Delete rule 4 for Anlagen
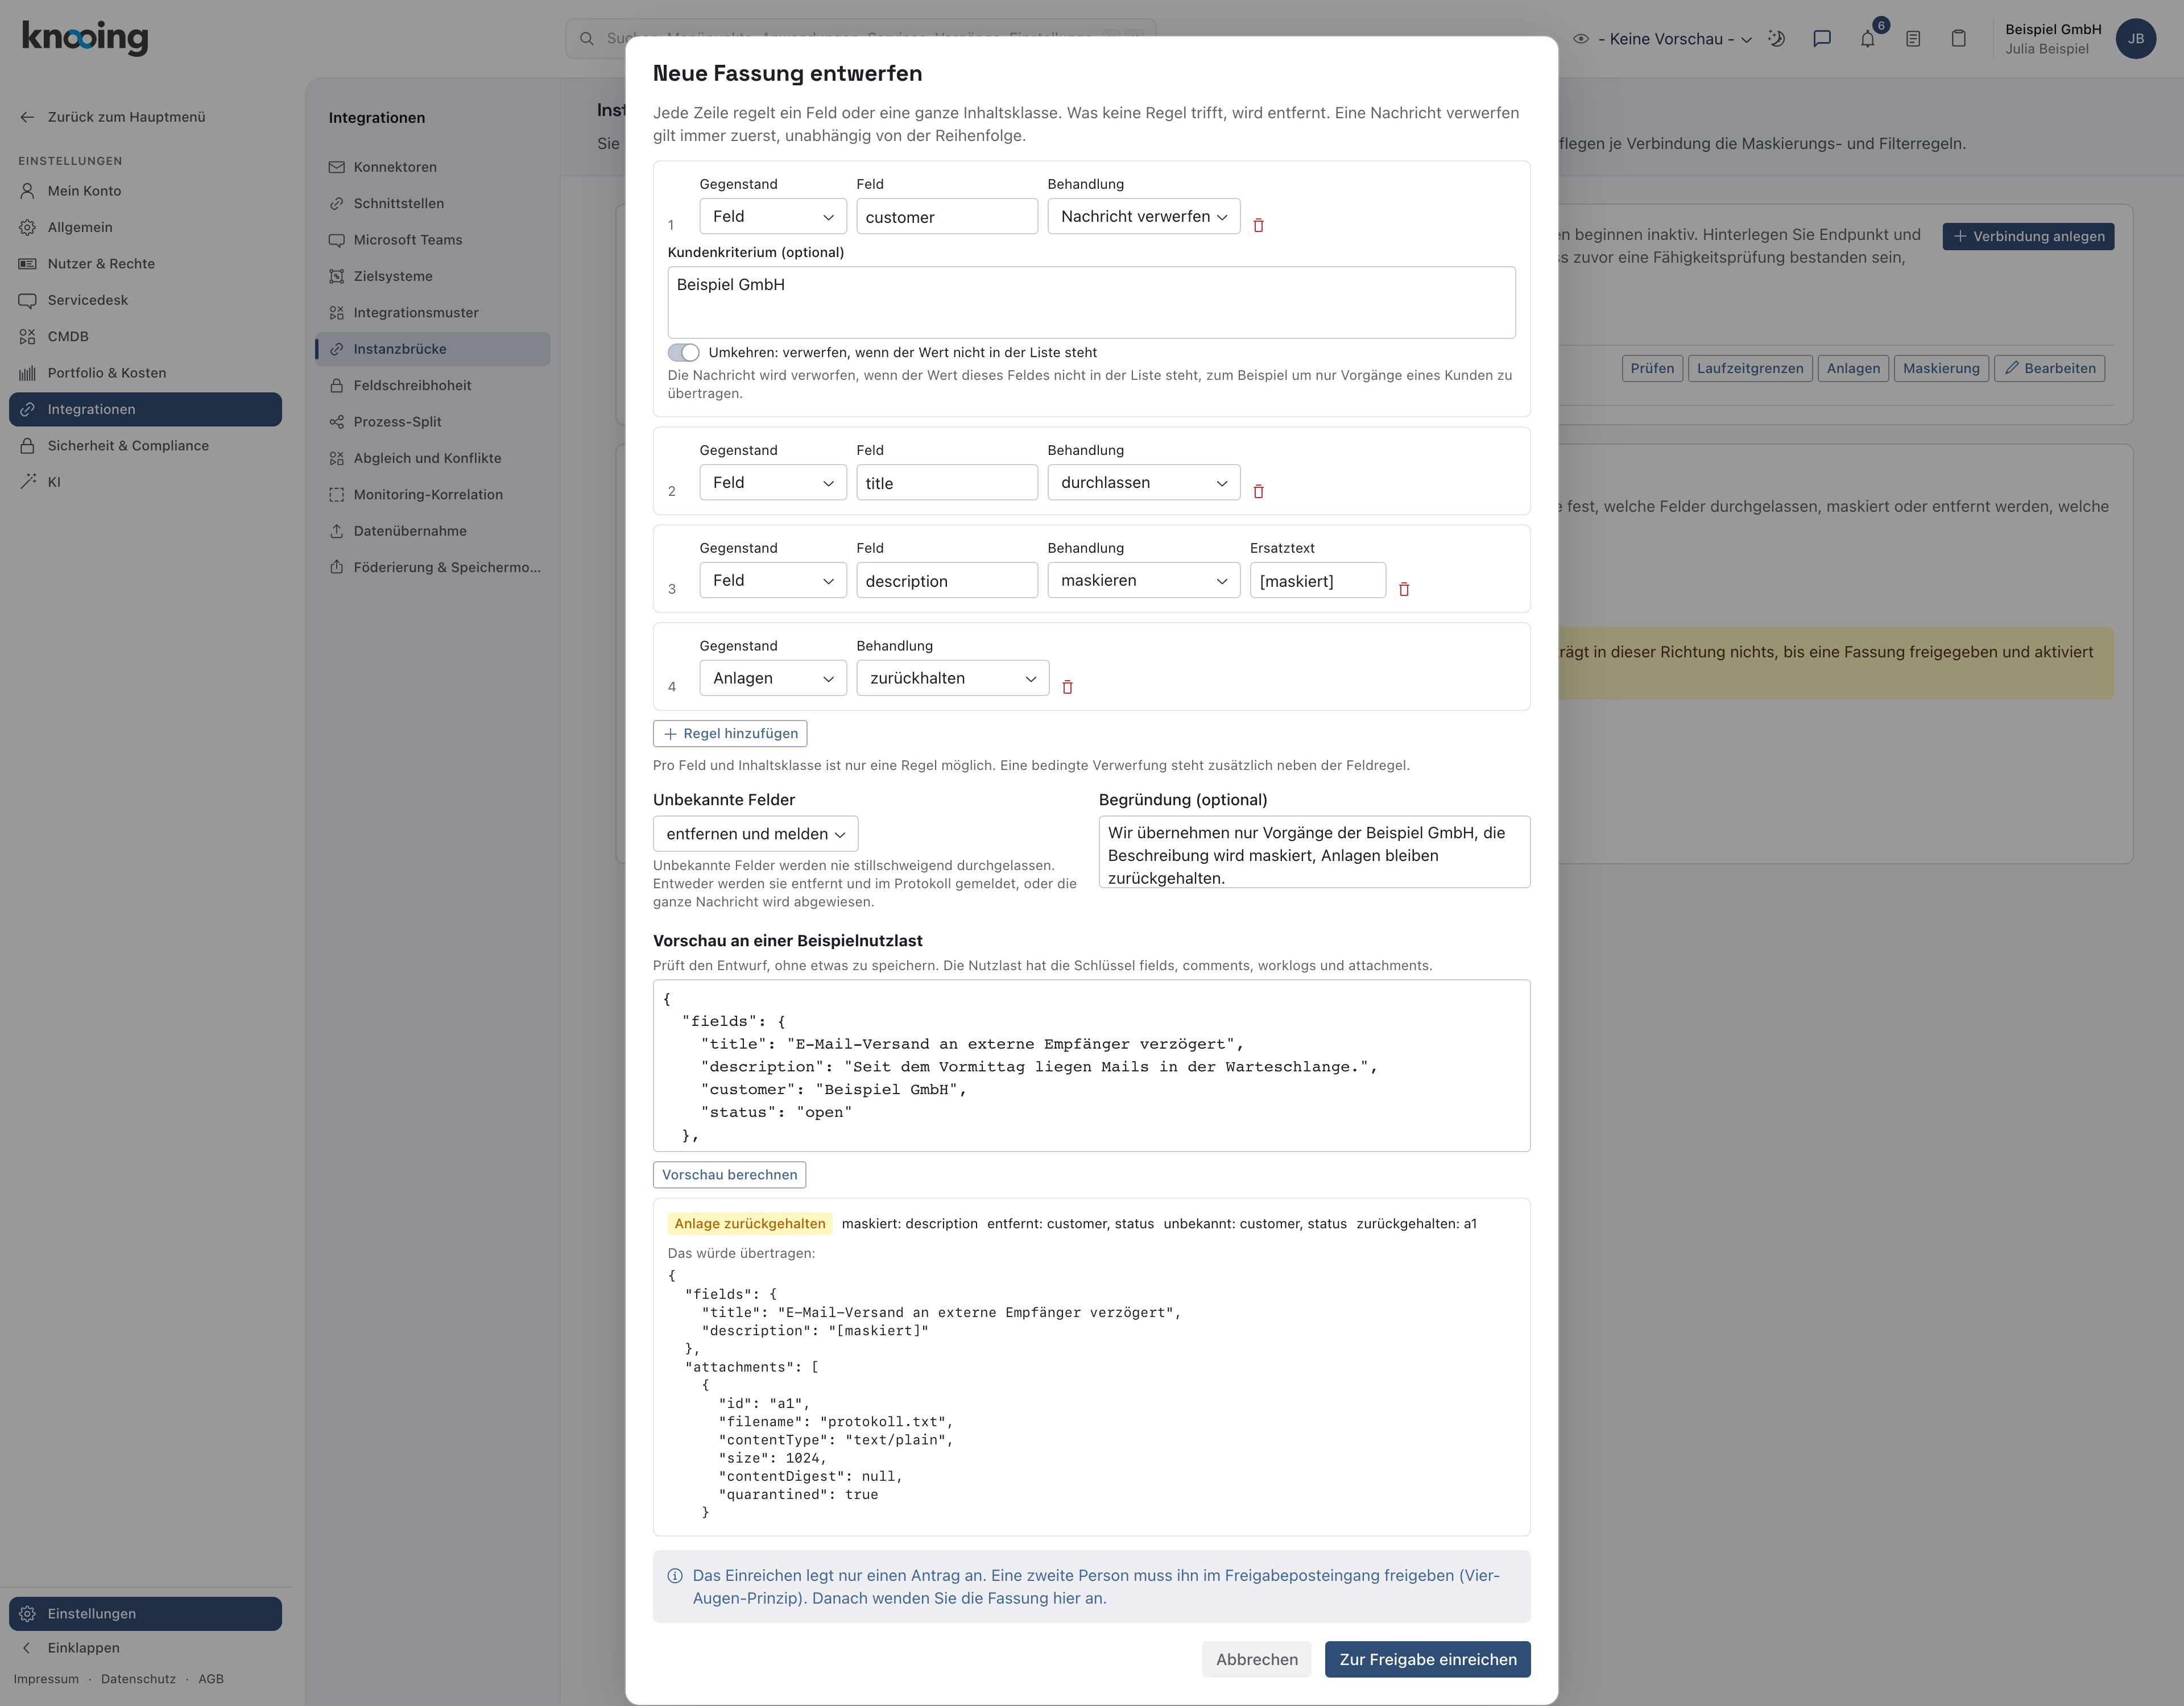This screenshot has height=1706, width=2184. point(1067,687)
